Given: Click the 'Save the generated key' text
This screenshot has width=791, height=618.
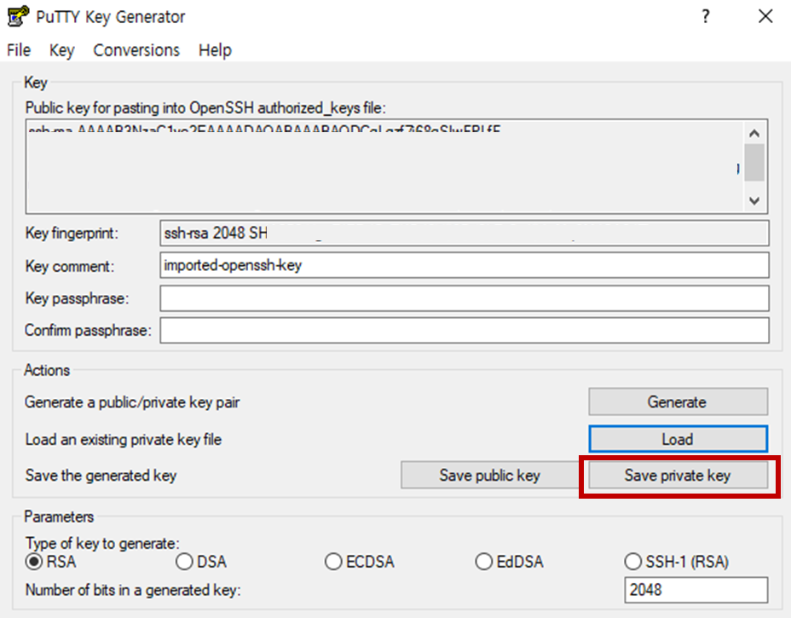Looking at the screenshot, I should pyautogui.click(x=101, y=476).
